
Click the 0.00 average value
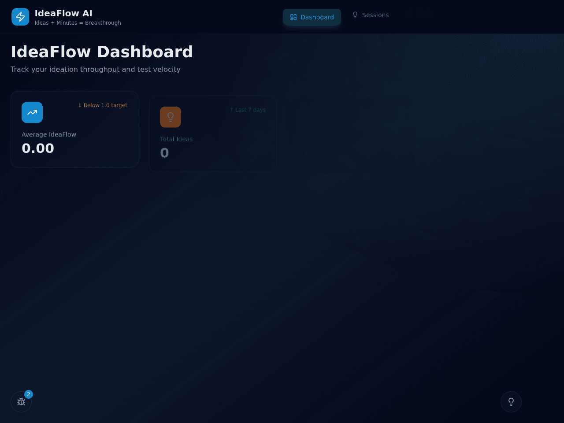pos(38,148)
